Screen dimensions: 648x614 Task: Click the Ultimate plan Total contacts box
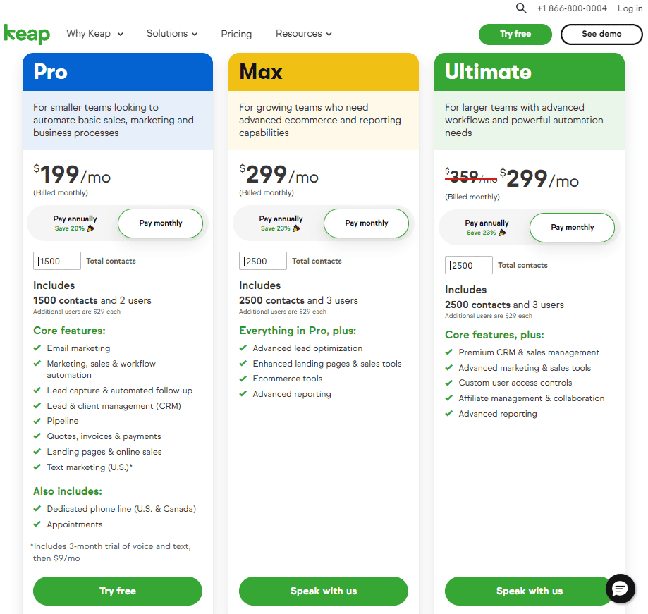(468, 265)
